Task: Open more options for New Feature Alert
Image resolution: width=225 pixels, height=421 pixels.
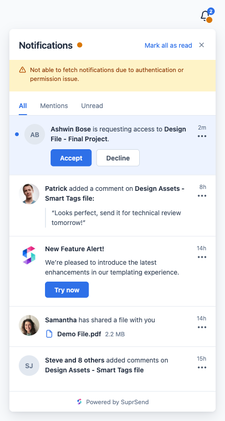Action: 202,257
